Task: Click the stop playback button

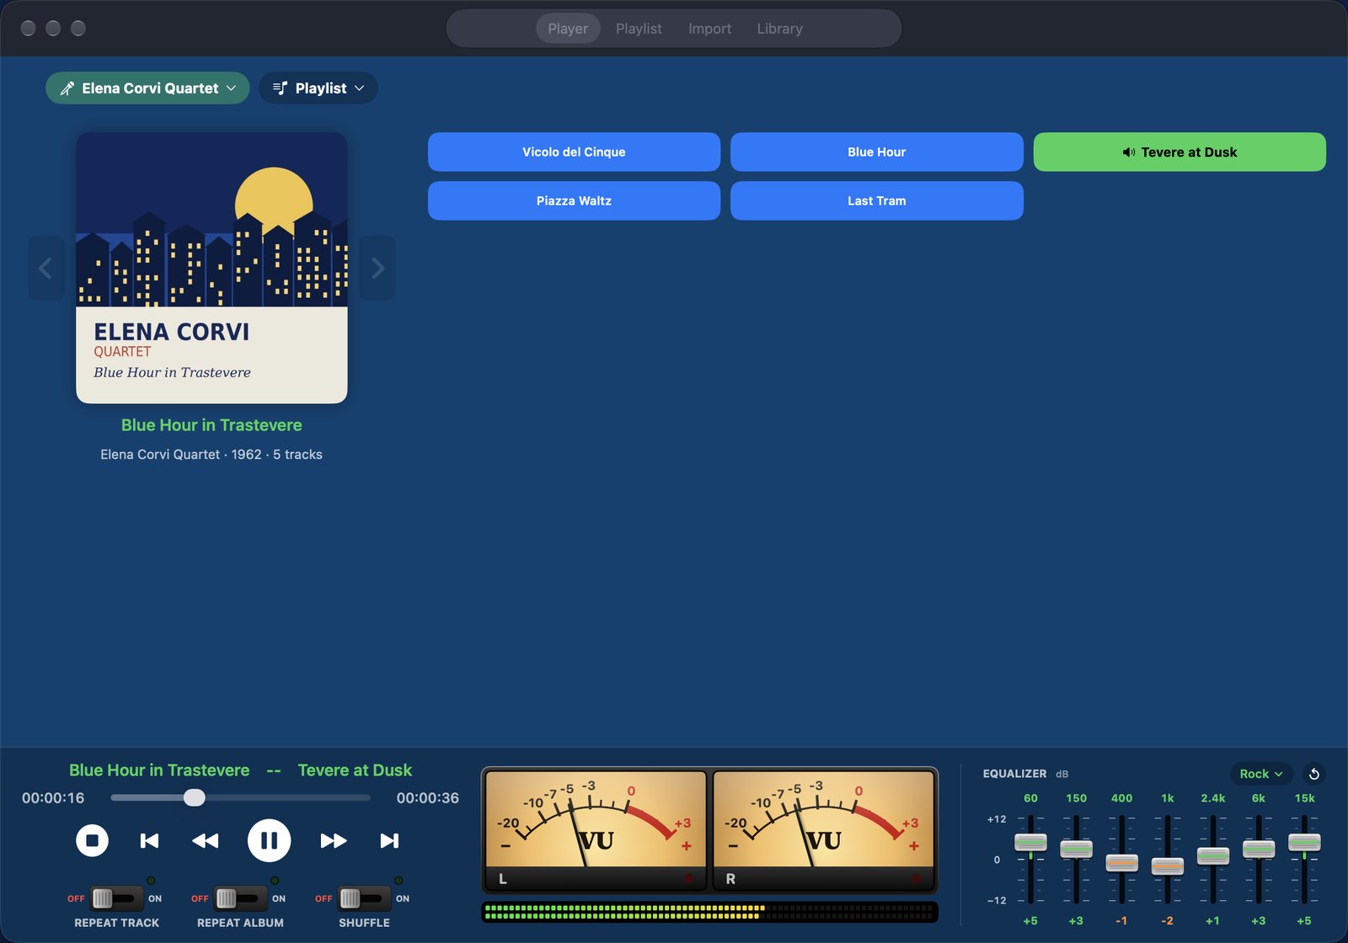Action: tap(92, 840)
